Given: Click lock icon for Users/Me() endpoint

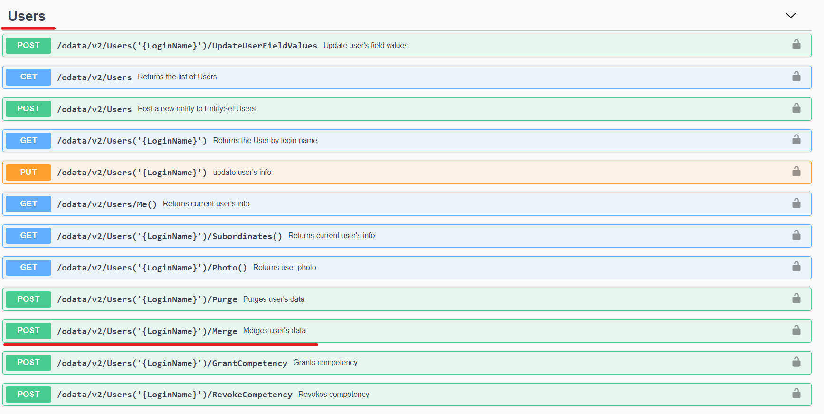Looking at the screenshot, I should point(796,203).
